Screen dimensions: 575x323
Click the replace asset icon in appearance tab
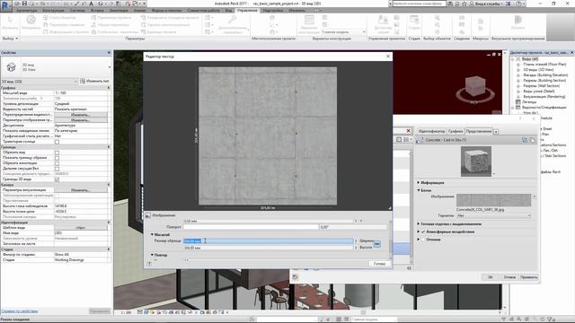coord(525,140)
